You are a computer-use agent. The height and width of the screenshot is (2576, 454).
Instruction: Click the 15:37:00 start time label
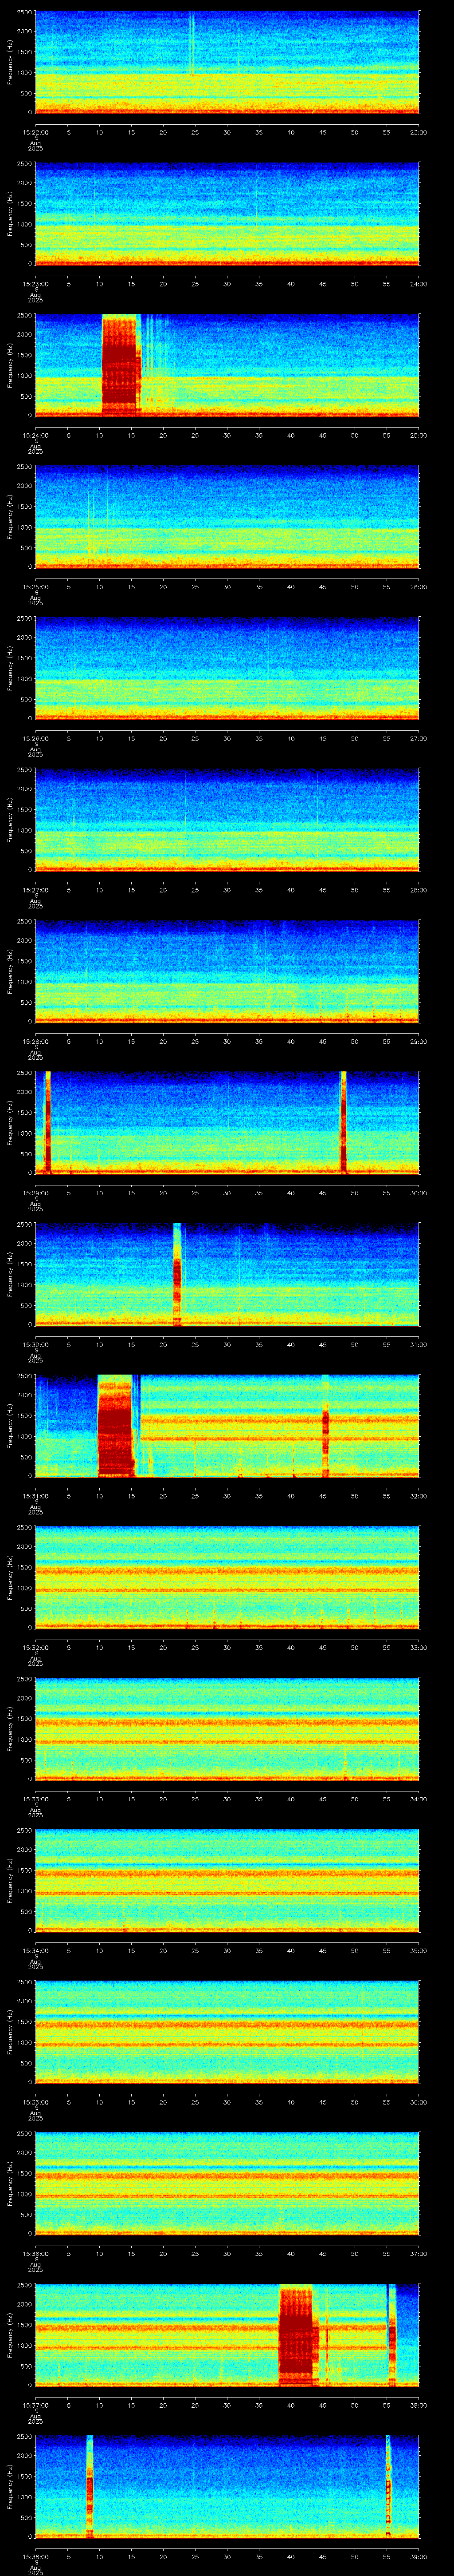[35, 2405]
